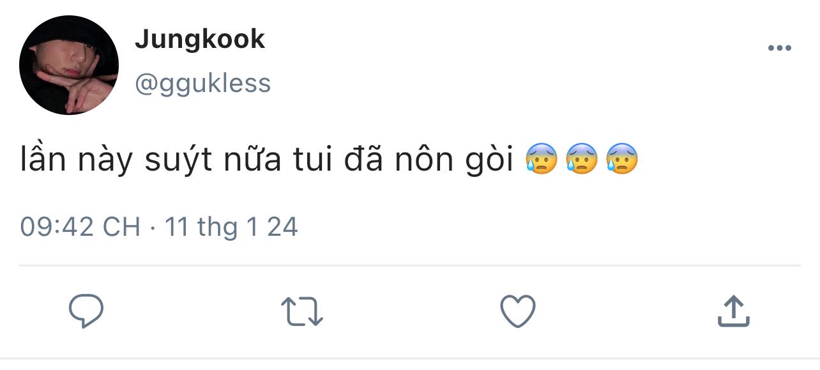The image size is (820, 370).
Task: Reply to the Jungkook tweet
Action: pyautogui.click(x=86, y=311)
